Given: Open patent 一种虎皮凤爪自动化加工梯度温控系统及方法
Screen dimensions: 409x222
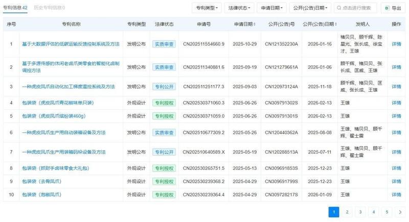Looking at the screenshot, I should pyautogui.click(x=69, y=86).
